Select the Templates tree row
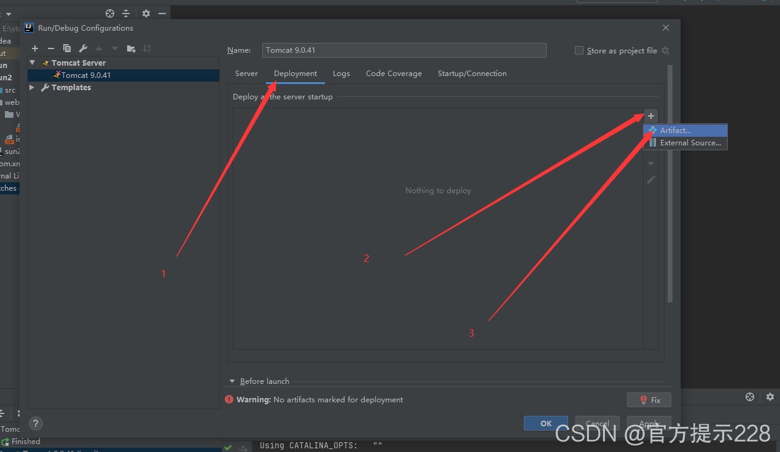Screen dimensions: 780x452 pyautogui.click(x=123, y=88)
